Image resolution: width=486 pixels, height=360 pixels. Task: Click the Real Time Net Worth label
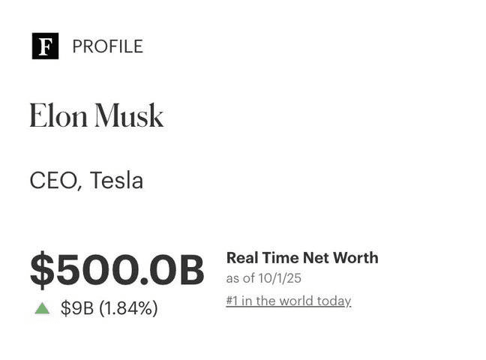302,258
